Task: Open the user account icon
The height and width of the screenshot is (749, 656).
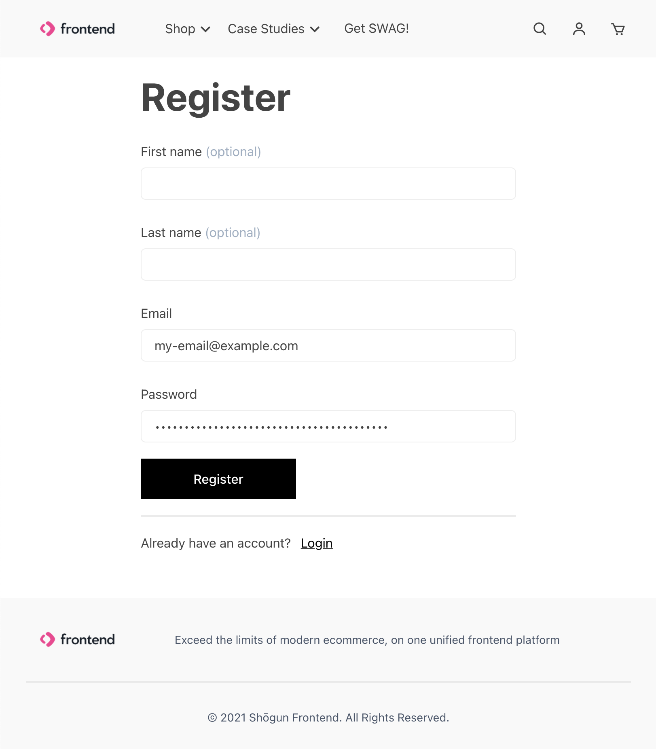Action: (579, 29)
